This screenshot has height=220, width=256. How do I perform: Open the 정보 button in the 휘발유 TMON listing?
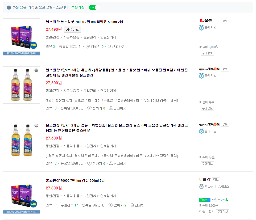click(225, 69)
